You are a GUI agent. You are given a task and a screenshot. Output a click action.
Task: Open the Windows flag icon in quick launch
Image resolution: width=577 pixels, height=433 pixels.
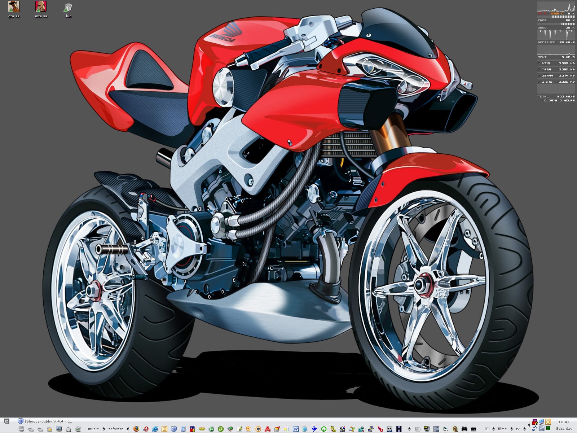(x=352, y=429)
